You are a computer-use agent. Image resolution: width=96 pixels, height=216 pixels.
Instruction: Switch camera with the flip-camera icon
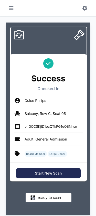coord(19,35)
